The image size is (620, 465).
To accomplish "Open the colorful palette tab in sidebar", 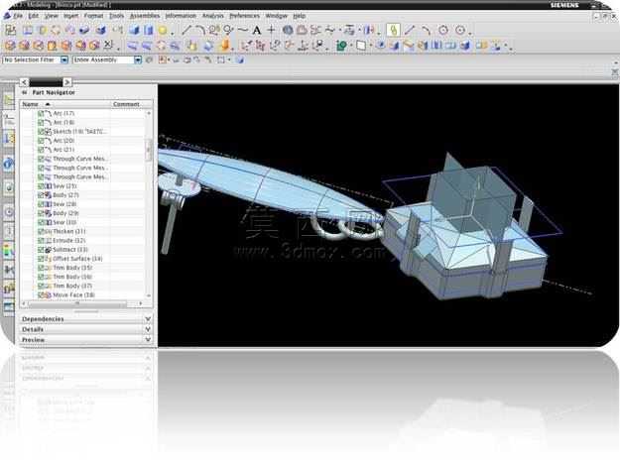I will 9,251.
